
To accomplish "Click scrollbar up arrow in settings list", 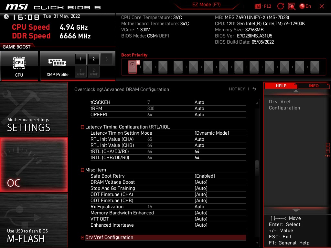I will pyautogui.click(x=257, y=103).
